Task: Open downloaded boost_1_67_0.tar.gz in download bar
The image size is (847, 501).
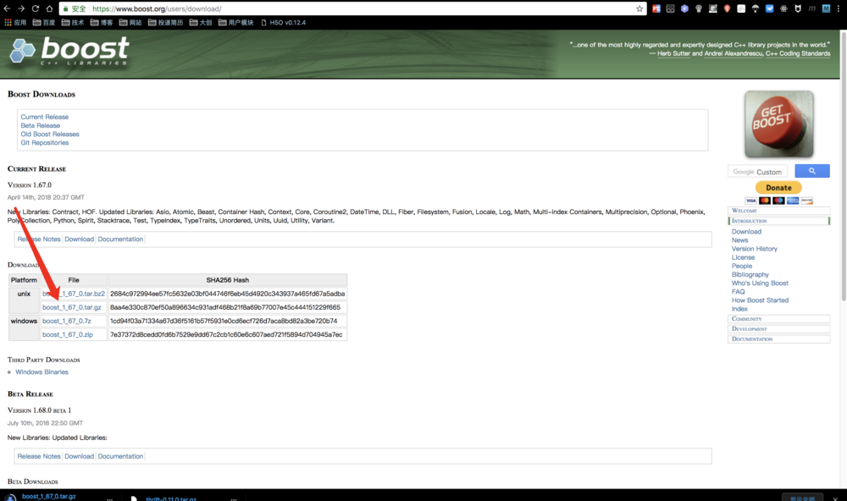Action: 48,497
